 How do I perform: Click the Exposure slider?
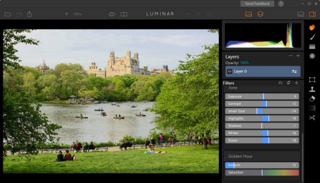click(x=262, y=96)
